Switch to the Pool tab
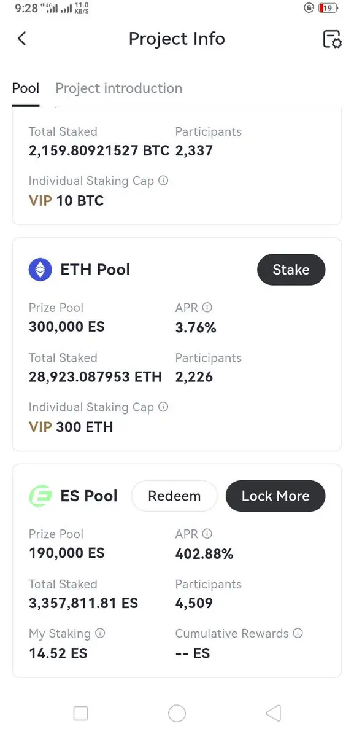 pyautogui.click(x=26, y=88)
